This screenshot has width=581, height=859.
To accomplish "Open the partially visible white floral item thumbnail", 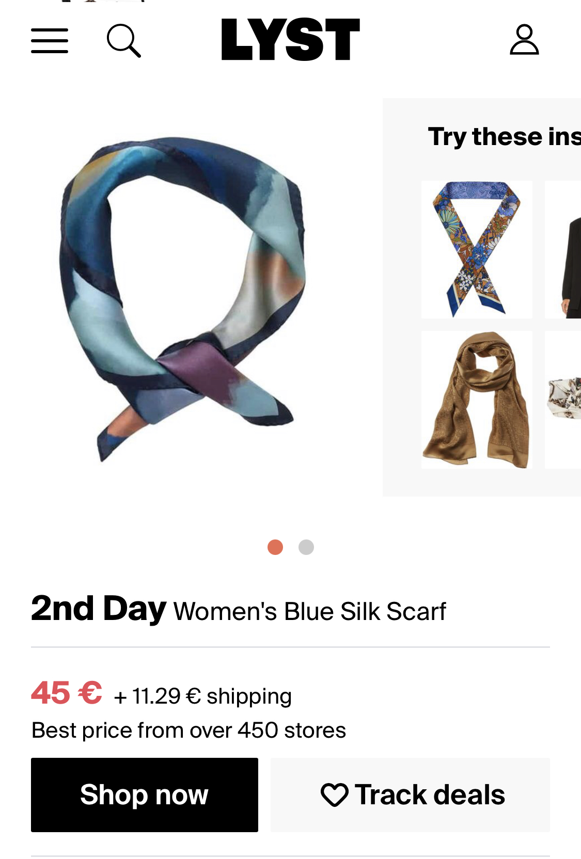I will (563, 400).
